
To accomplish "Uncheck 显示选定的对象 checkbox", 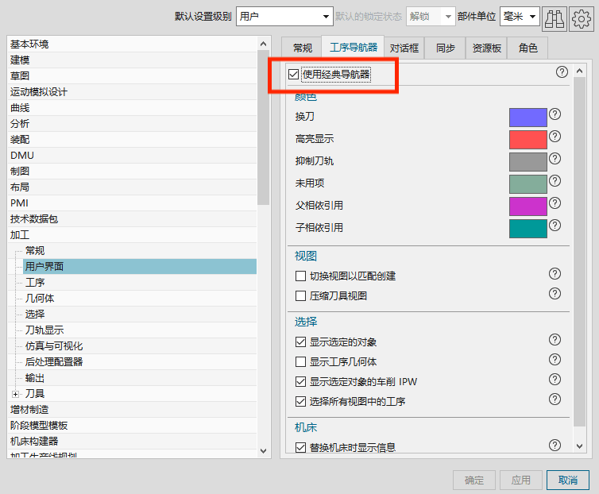I will pos(300,342).
